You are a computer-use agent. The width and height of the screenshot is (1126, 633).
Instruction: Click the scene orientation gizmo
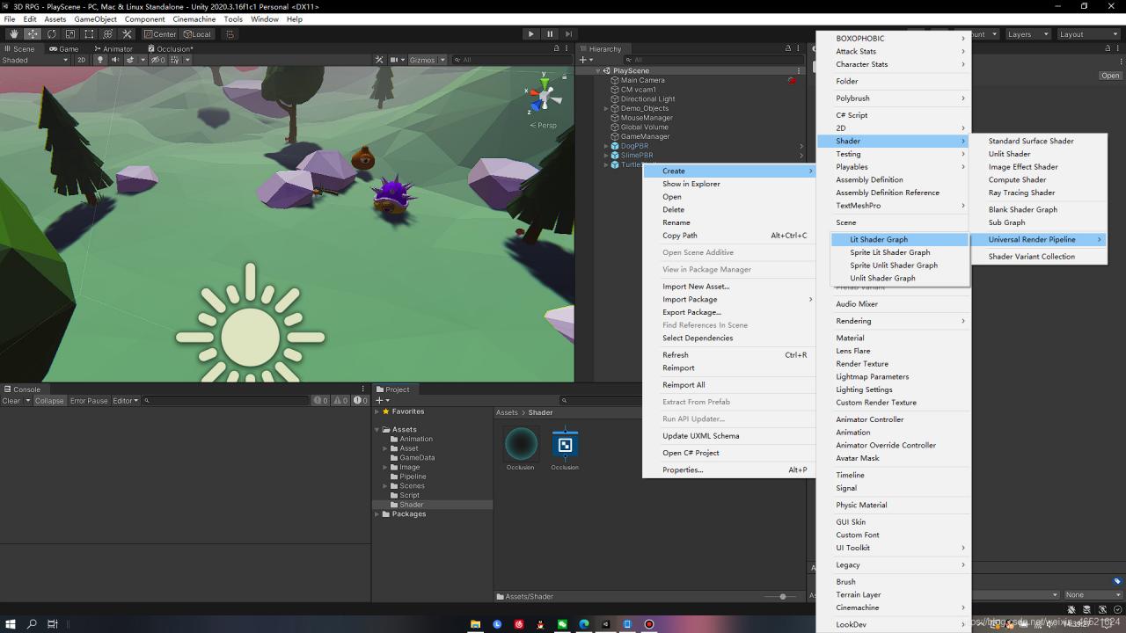tap(545, 96)
